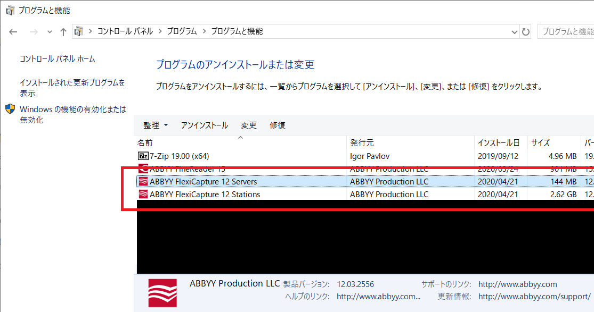Click the shield icon beside Windows features
Image resolution: width=594 pixels, height=312 pixels.
pyautogui.click(x=10, y=109)
